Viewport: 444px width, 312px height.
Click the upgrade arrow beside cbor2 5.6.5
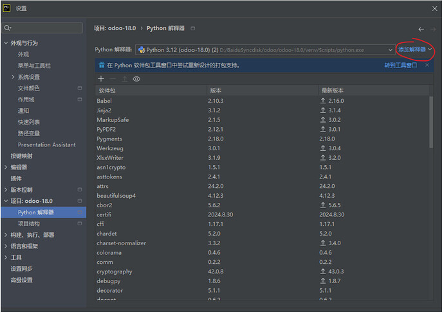(x=323, y=205)
